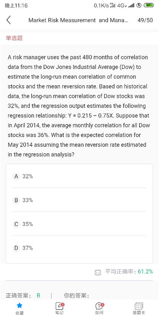Tap the 收藏 star icon
This screenshot has width=159, height=318.
click(20, 305)
